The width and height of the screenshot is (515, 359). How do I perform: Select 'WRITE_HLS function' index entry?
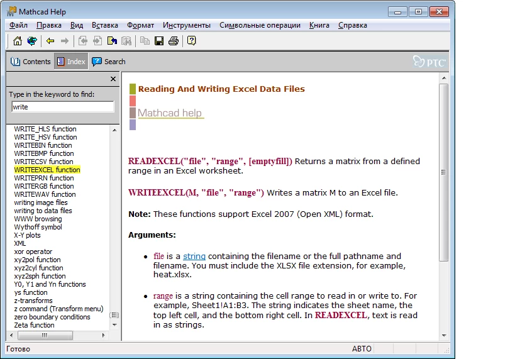45,129
